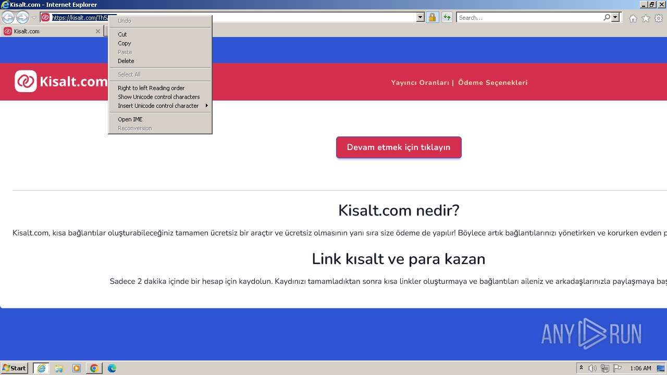Choose Copy from the context menu
This screenshot has height=375, width=667.
(159, 43)
